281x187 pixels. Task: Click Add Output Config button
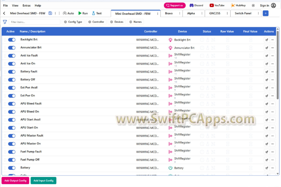click(x=15, y=180)
